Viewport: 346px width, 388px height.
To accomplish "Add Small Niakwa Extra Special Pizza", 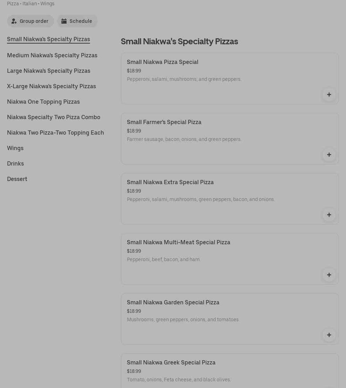I will (x=329, y=215).
